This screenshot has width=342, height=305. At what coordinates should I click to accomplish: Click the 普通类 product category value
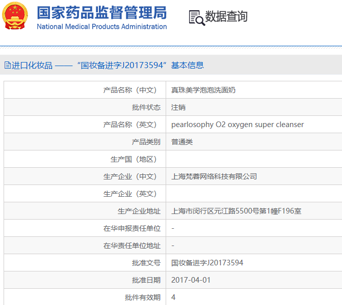click(182, 142)
